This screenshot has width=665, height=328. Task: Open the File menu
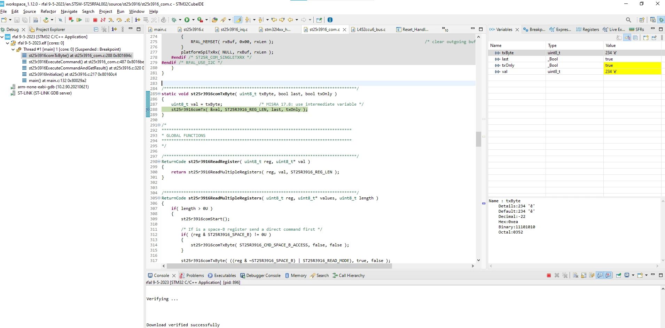(x=3, y=11)
